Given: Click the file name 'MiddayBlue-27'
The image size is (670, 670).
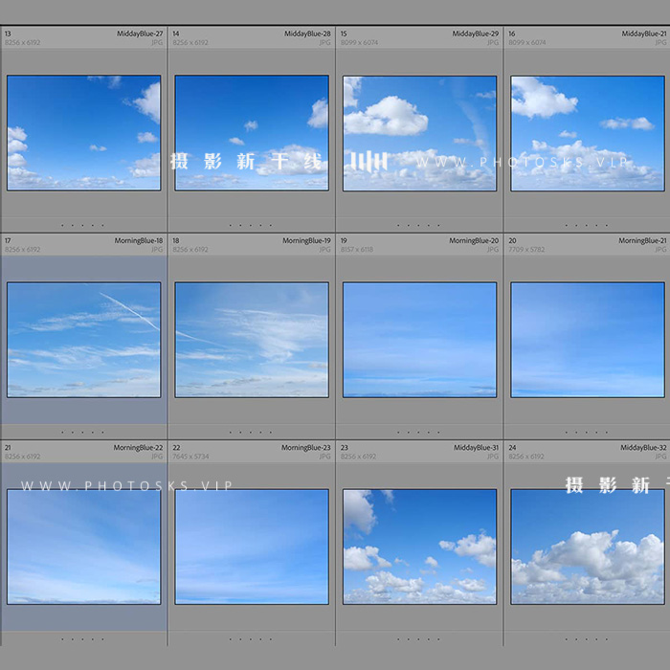Looking at the screenshot, I should (x=140, y=33).
